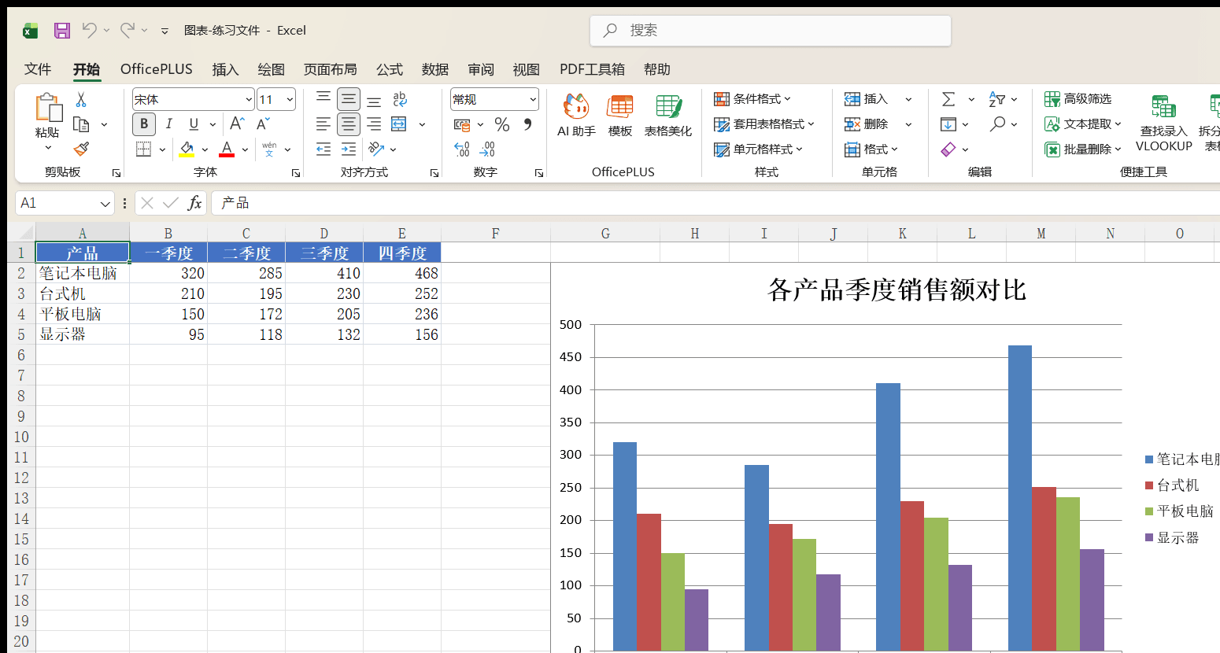This screenshot has width=1220, height=653.
Task: Undo the last action
Action: (x=89, y=30)
